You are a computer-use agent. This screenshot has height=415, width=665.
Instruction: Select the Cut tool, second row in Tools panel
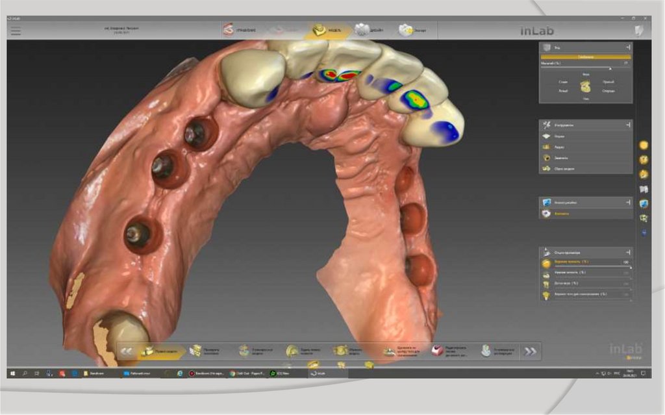[x=585, y=147]
